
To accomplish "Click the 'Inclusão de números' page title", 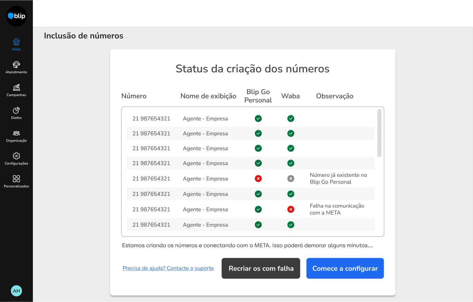I will pyautogui.click(x=83, y=36).
